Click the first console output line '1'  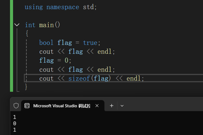click(15, 117)
